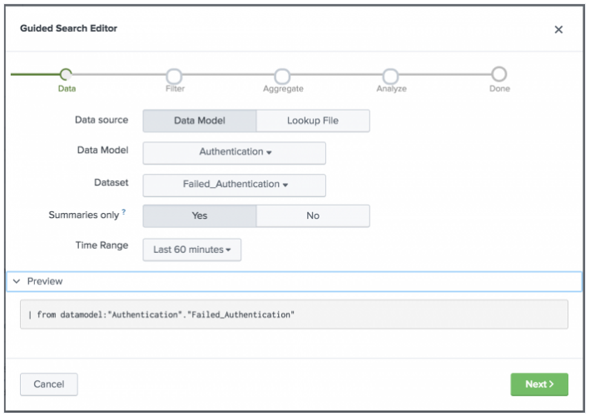Set Summaries only to Yes

(199, 216)
